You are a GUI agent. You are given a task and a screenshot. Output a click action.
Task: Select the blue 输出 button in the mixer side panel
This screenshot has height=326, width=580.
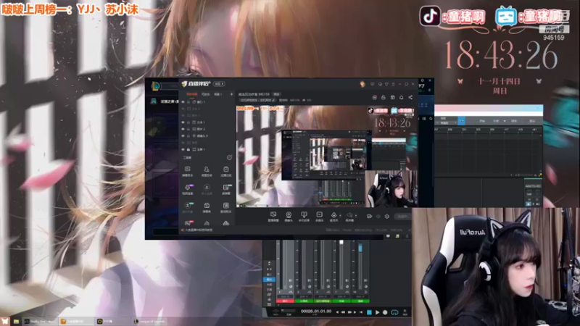coord(269,280)
